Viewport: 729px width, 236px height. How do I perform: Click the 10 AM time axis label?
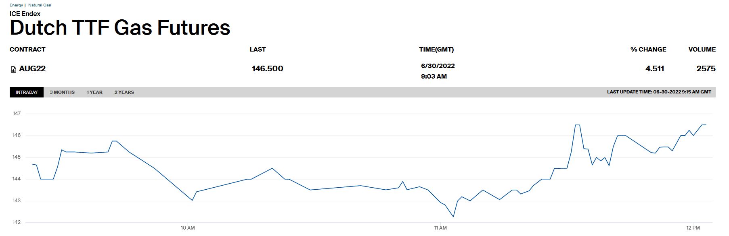(x=188, y=228)
